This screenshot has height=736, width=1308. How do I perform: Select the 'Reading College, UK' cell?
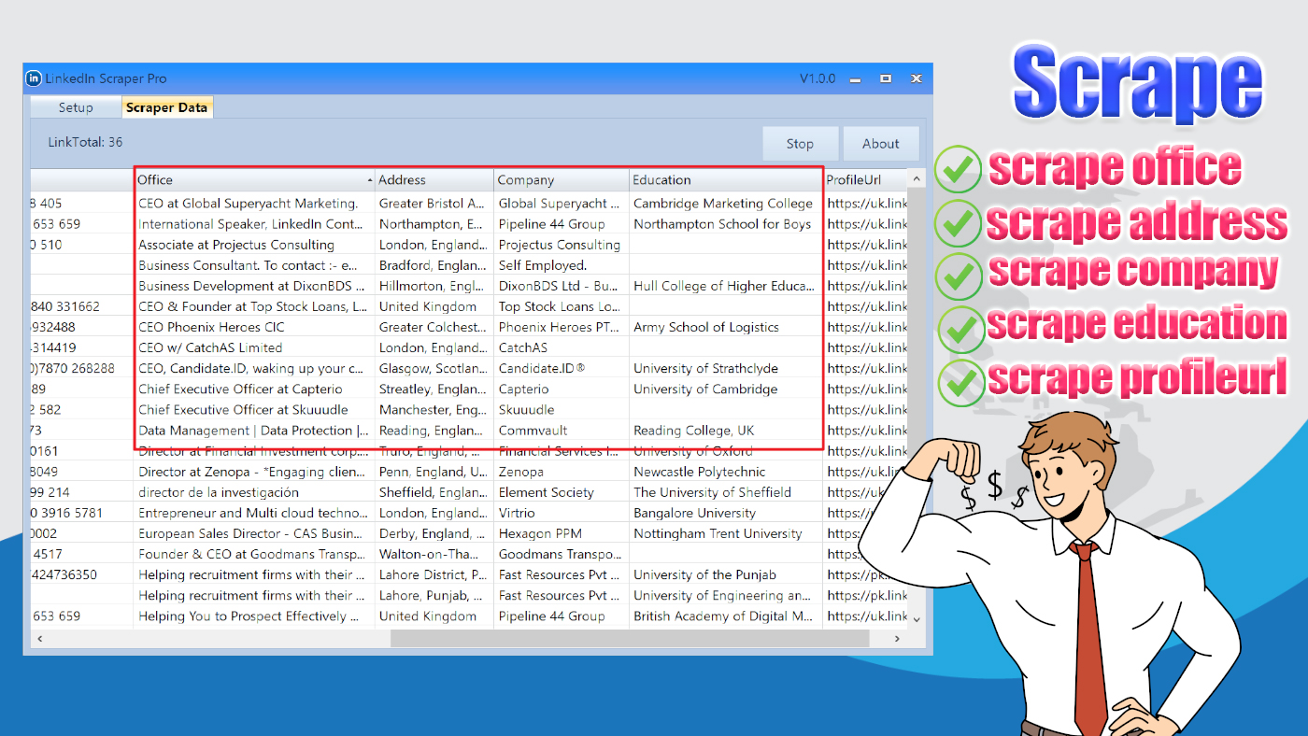(726, 431)
